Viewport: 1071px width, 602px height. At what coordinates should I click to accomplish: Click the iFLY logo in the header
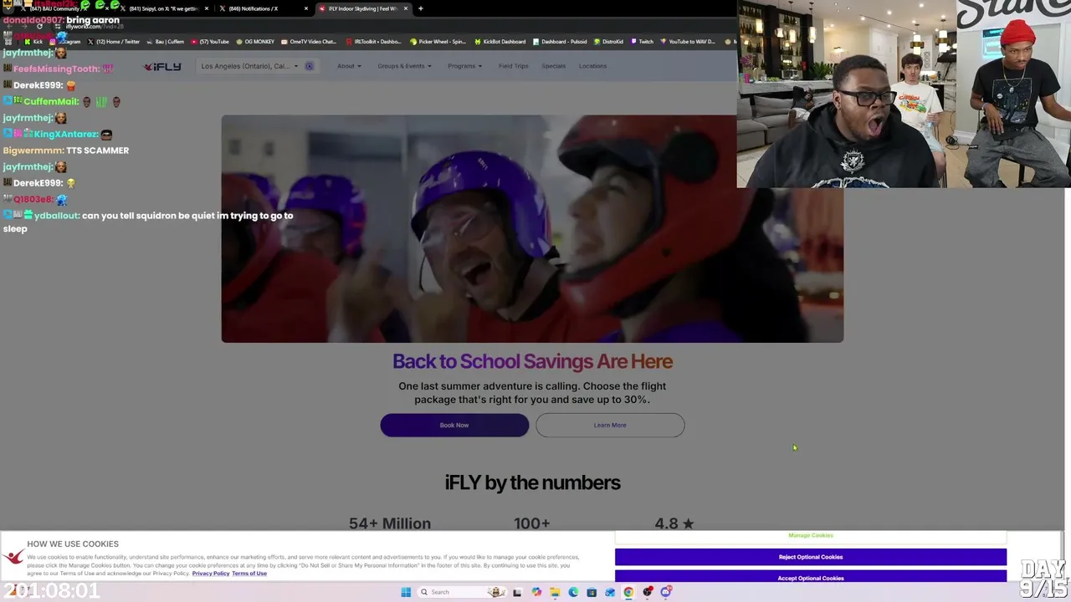point(162,66)
